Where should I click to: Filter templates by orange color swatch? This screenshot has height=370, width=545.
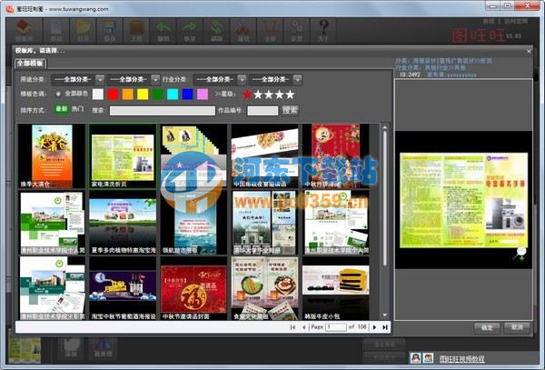(x=127, y=95)
